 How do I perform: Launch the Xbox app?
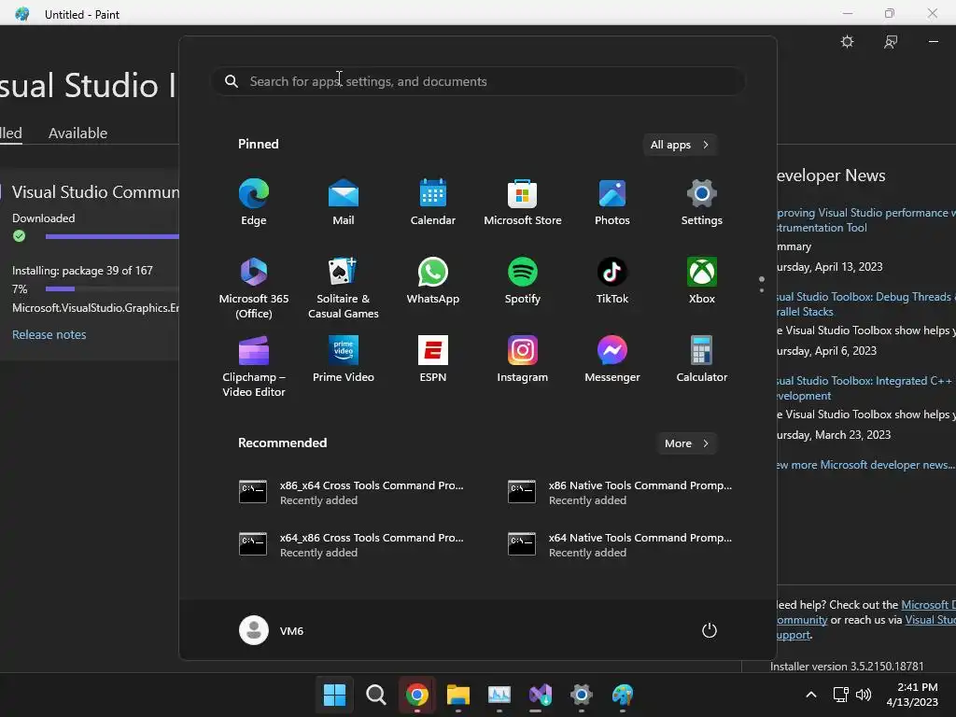pyautogui.click(x=702, y=281)
